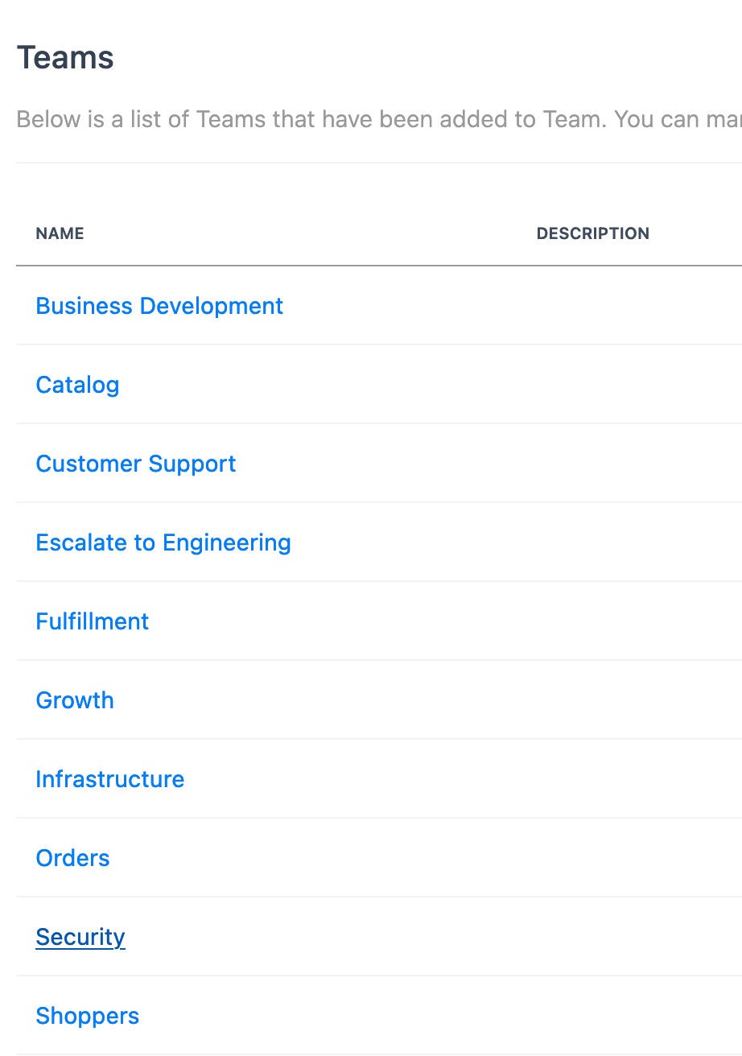View the Shoppers team
This screenshot has width=742, height=1056.
[x=88, y=1016]
